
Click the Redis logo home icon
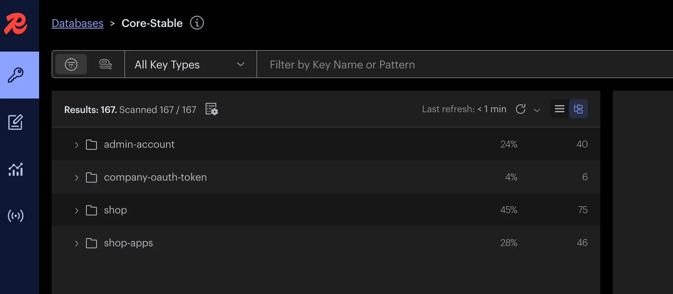[x=16, y=23]
